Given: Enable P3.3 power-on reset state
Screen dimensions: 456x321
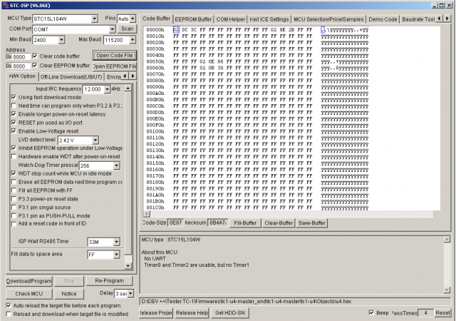Looking at the screenshot, I should tap(14, 198).
